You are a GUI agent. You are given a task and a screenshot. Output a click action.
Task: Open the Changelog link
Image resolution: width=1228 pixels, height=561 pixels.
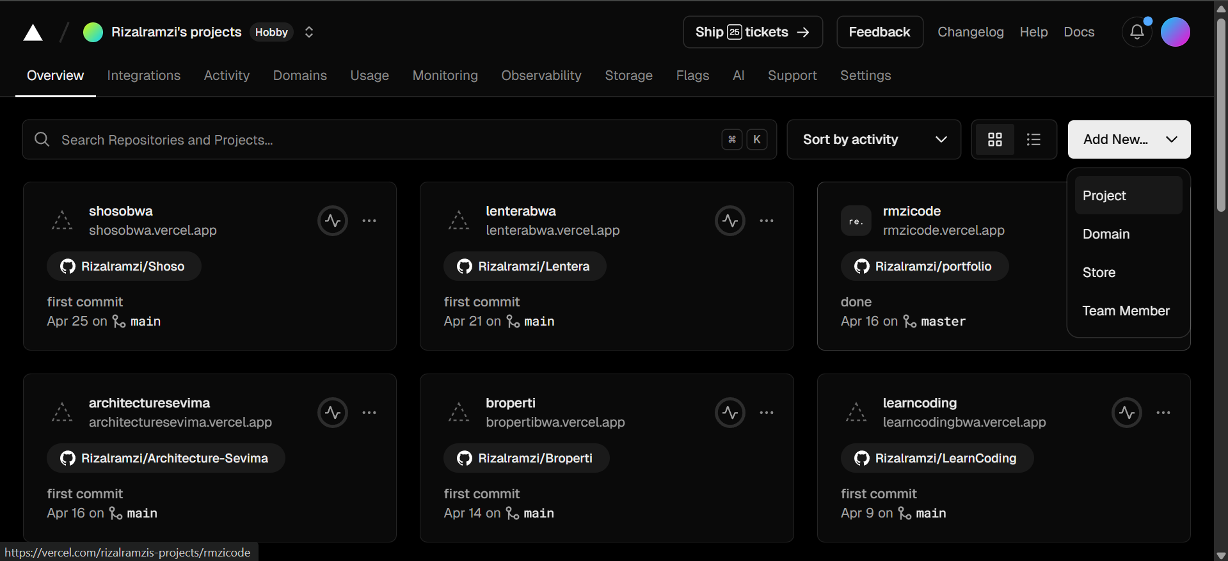971,32
